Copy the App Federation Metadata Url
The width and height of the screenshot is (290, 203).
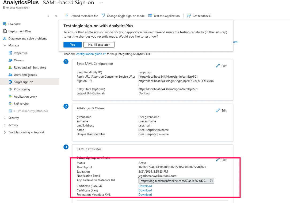[211, 181]
